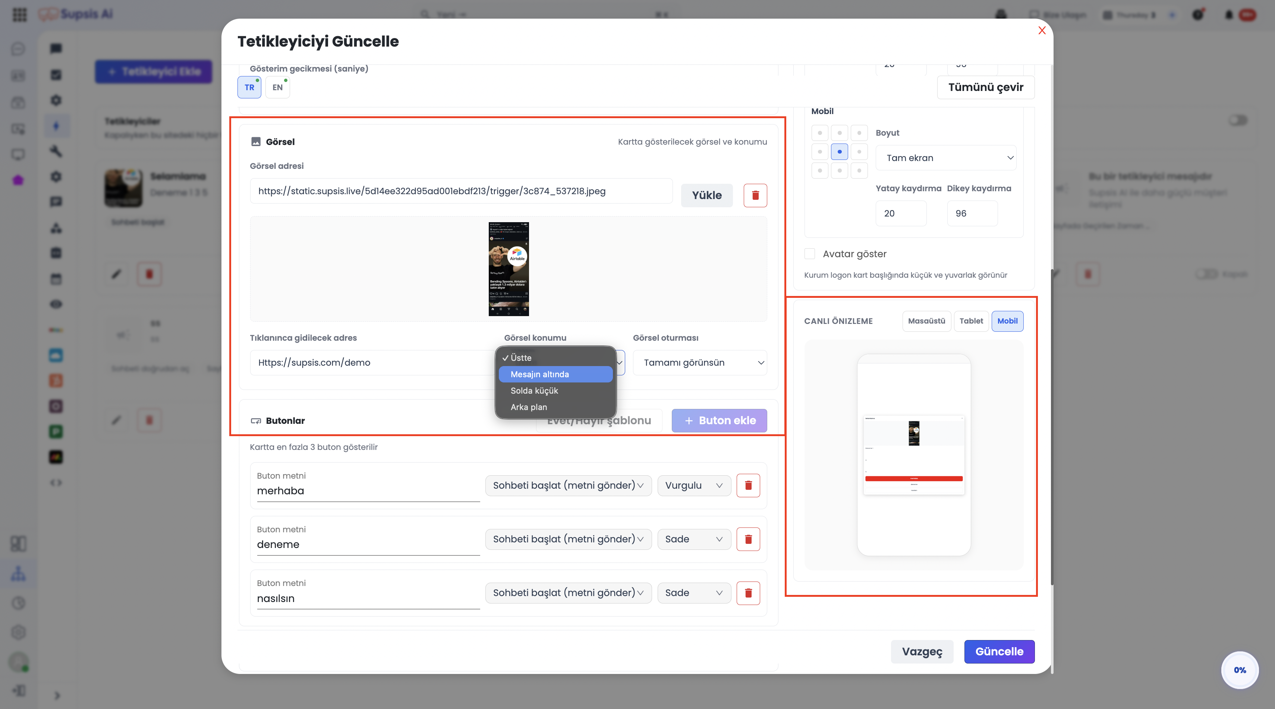The width and height of the screenshot is (1275, 709).
Task: Open the merhaba button action dropdown
Action: tap(568, 485)
